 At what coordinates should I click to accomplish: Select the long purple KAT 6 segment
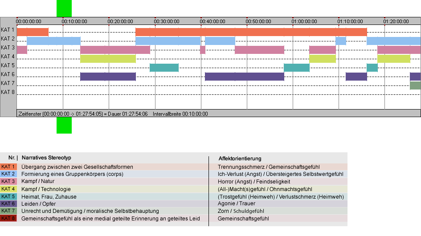point(244,77)
